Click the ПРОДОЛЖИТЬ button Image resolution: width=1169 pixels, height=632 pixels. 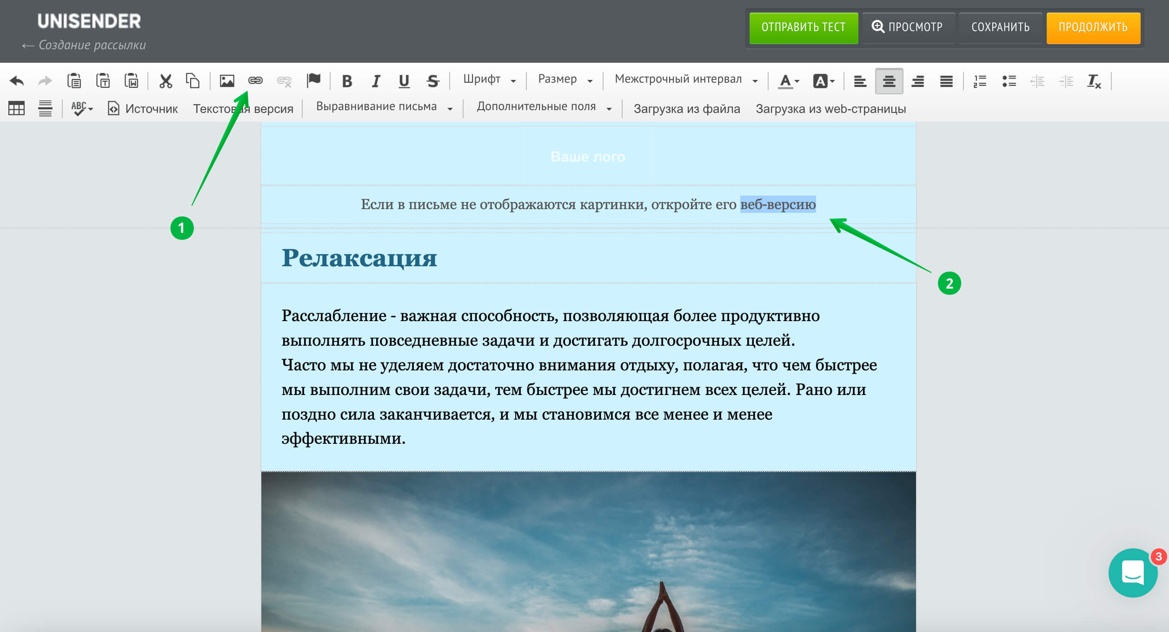click(1093, 28)
